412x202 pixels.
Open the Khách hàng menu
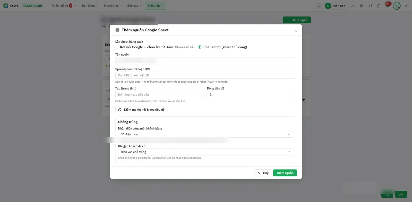click(64, 6)
